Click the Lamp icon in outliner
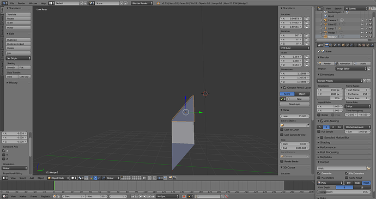This screenshot has width=376, height=199. [326, 28]
